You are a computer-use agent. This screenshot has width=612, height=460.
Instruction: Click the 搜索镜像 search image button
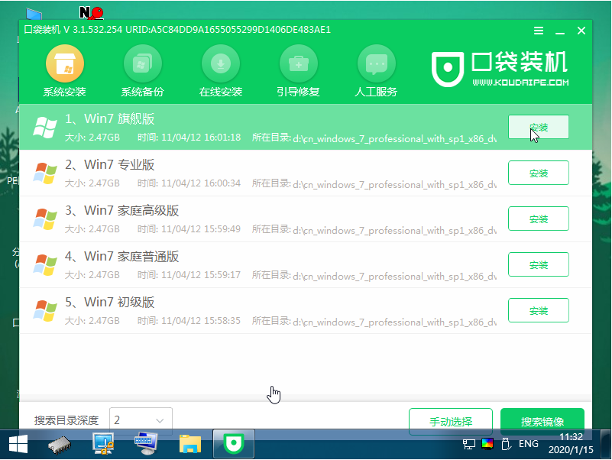coord(542,421)
